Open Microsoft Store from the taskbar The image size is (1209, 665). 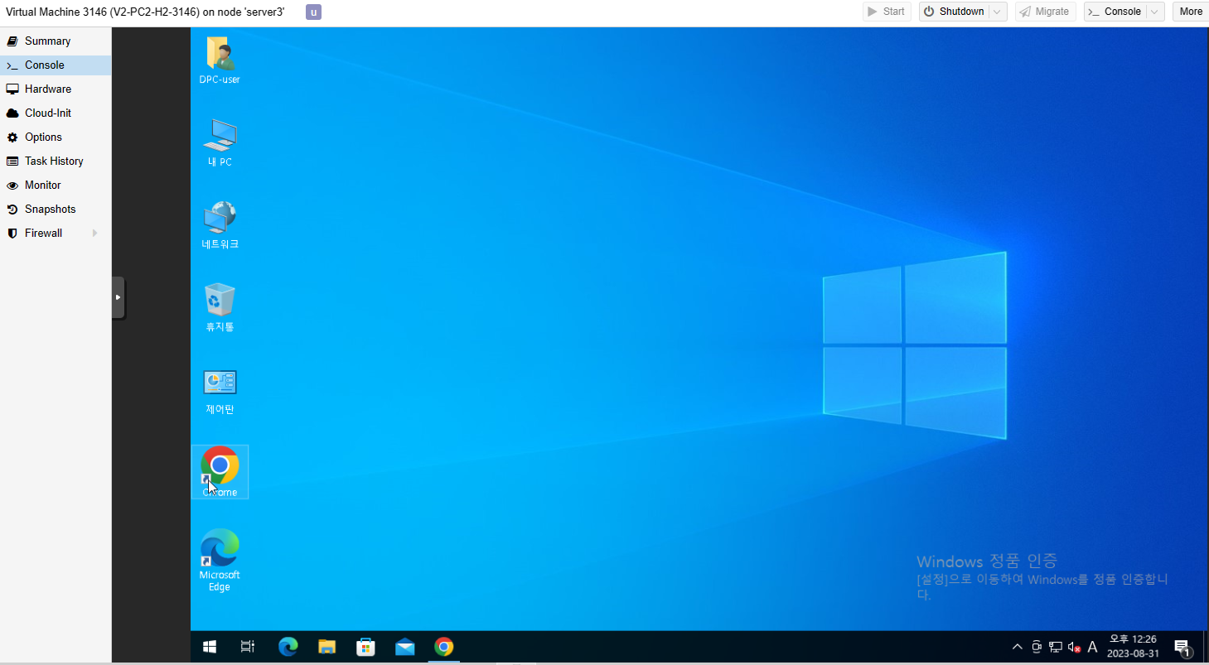click(365, 647)
